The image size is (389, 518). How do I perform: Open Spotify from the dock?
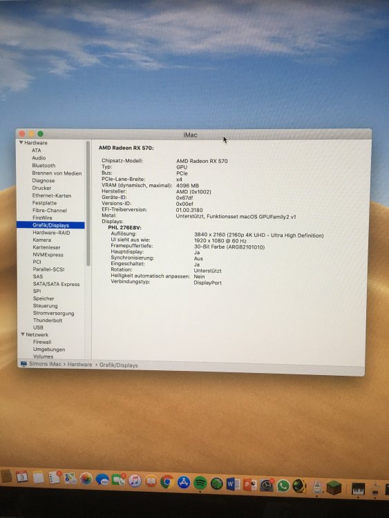[x=200, y=483]
